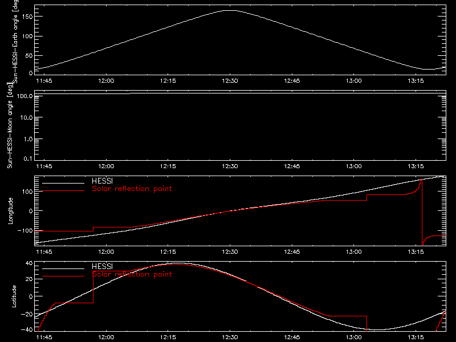Click the 150 tick on Sun-HESSI-Earth axis
The height and width of the screenshot is (342, 456).
point(27,17)
